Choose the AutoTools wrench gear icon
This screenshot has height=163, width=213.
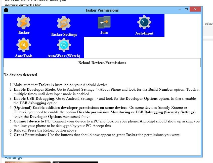(24, 45)
